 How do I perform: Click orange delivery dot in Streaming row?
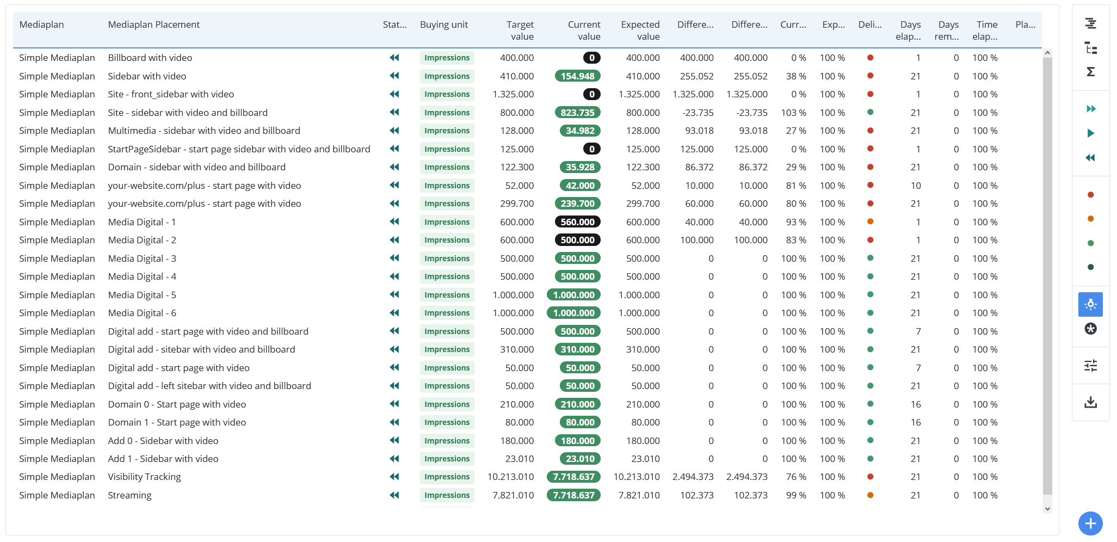[870, 495]
